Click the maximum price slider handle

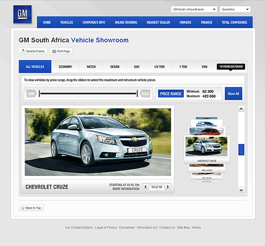[x=137, y=94]
